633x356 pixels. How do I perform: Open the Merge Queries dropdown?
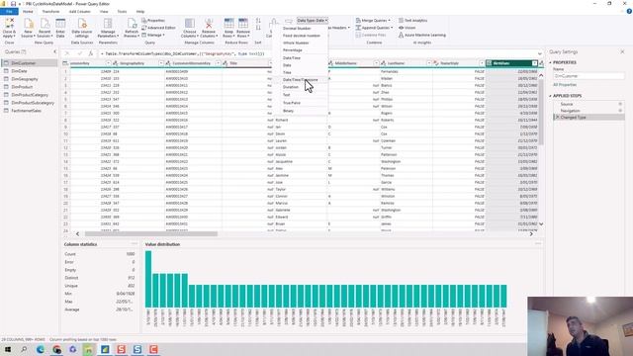373,20
